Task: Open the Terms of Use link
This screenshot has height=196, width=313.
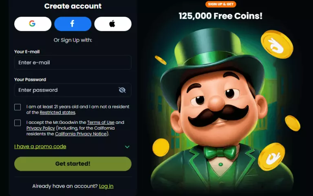Action: point(101,122)
